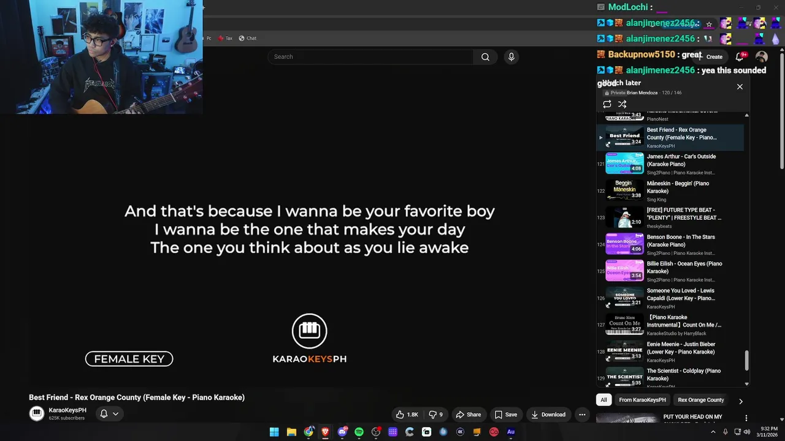The height and width of the screenshot is (441, 785).
Task: Open File Explorer from taskbar
Action: (291, 432)
